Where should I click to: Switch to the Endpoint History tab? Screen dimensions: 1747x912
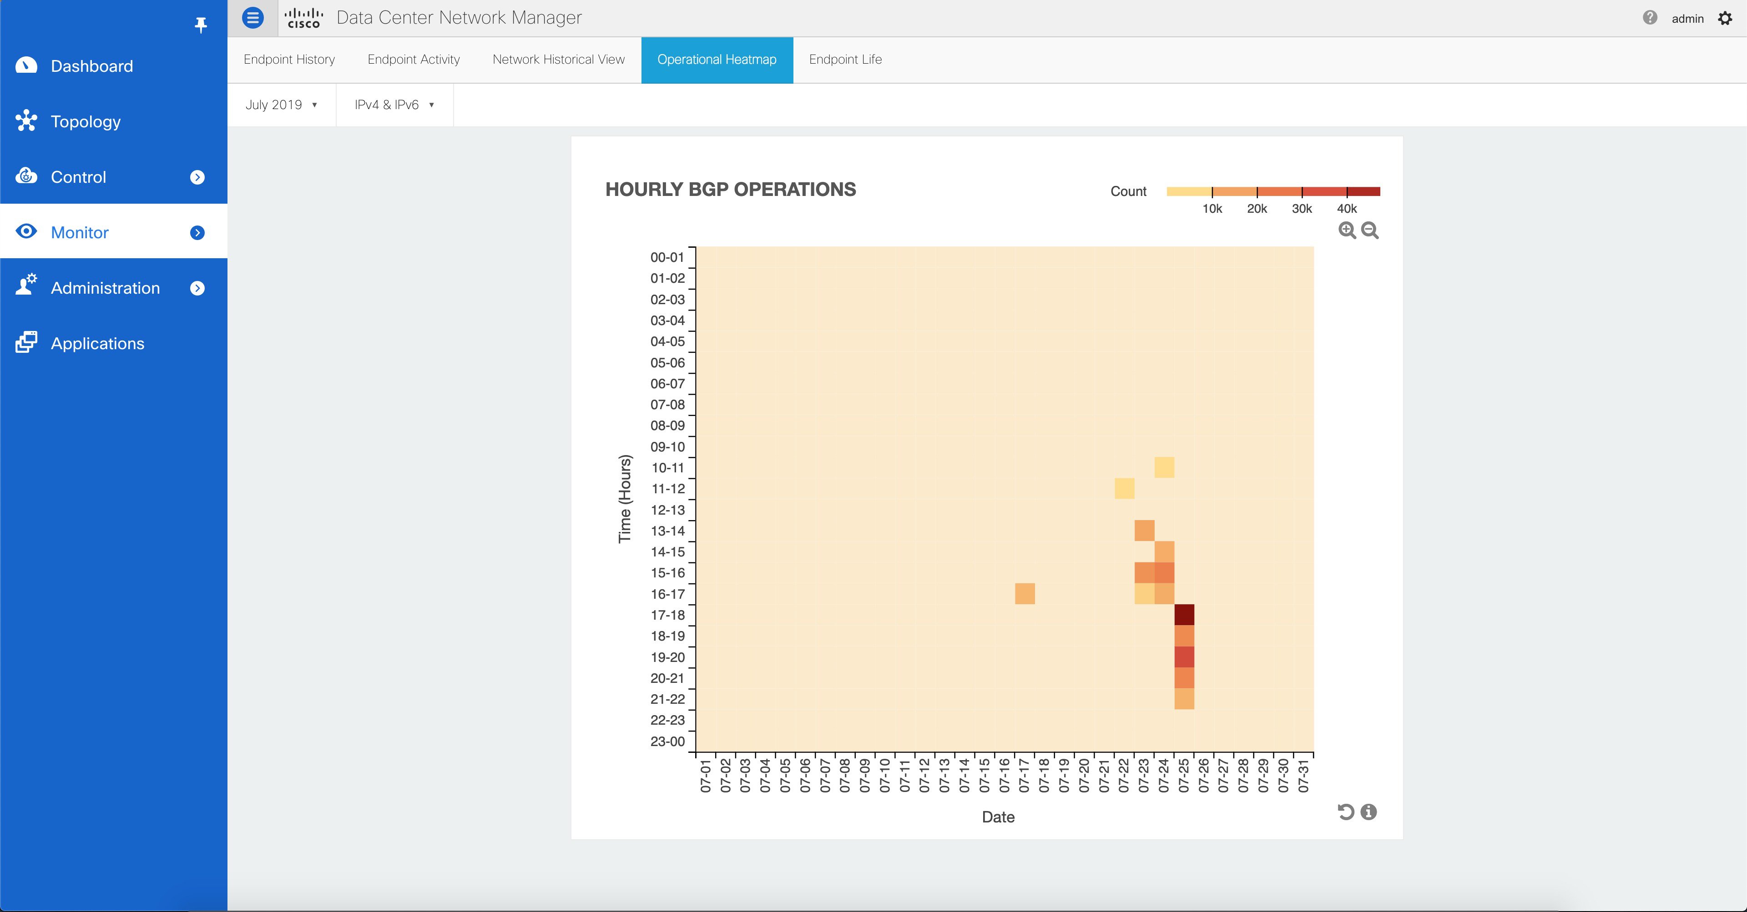289,60
